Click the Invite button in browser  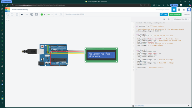click(x=174, y=5)
